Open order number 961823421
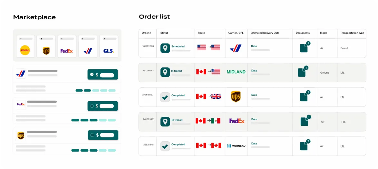 click(x=149, y=119)
